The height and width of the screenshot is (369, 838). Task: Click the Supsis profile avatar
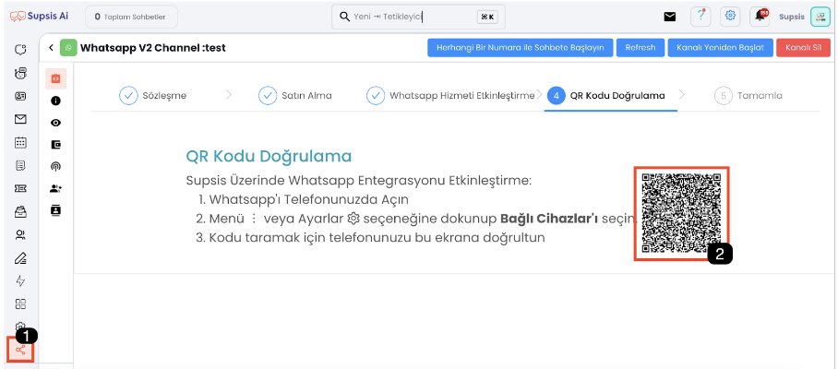tap(820, 17)
